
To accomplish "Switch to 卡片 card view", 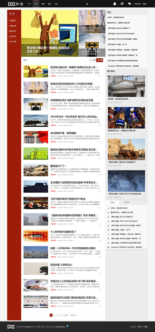I will point(92,60).
